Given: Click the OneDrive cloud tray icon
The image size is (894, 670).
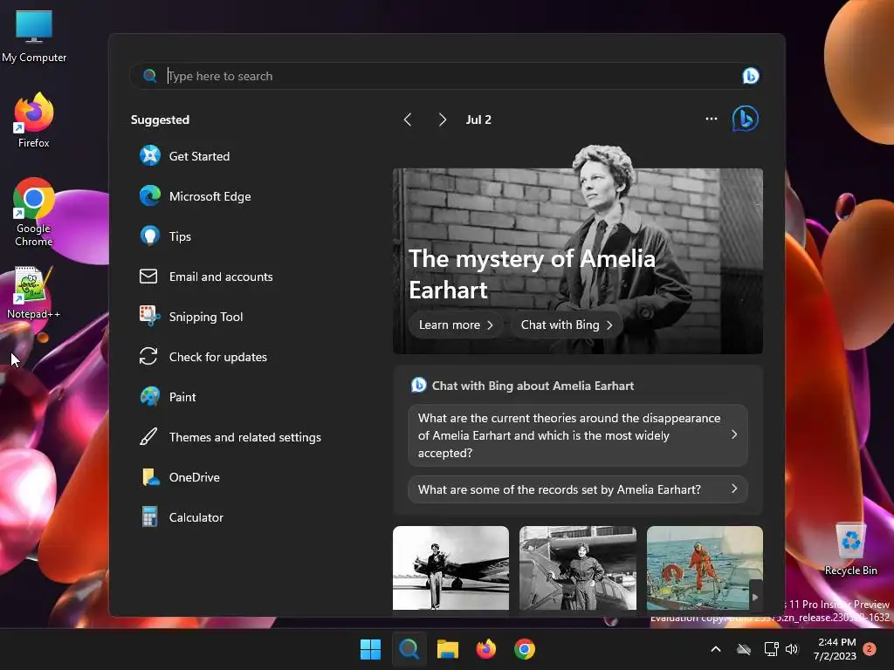Looking at the screenshot, I should coord(744,649).
